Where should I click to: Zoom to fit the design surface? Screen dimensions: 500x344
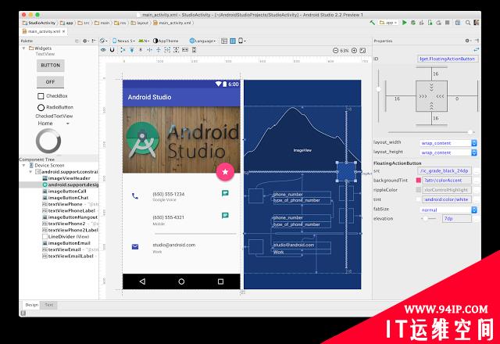[362, 50]
